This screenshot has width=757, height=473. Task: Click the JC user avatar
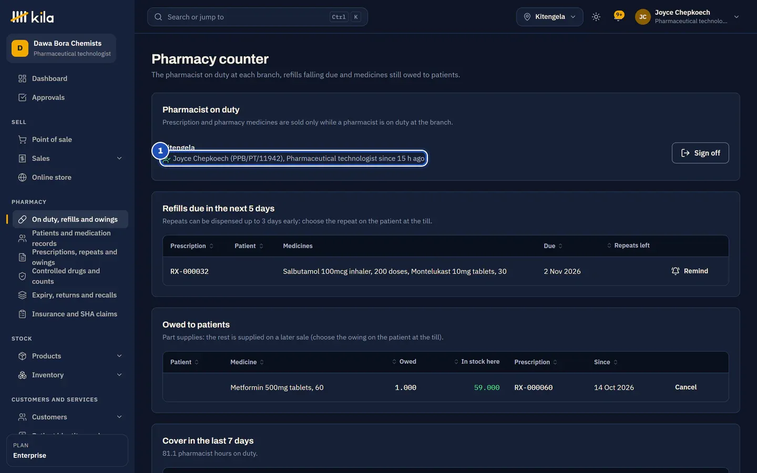(642, 17)
